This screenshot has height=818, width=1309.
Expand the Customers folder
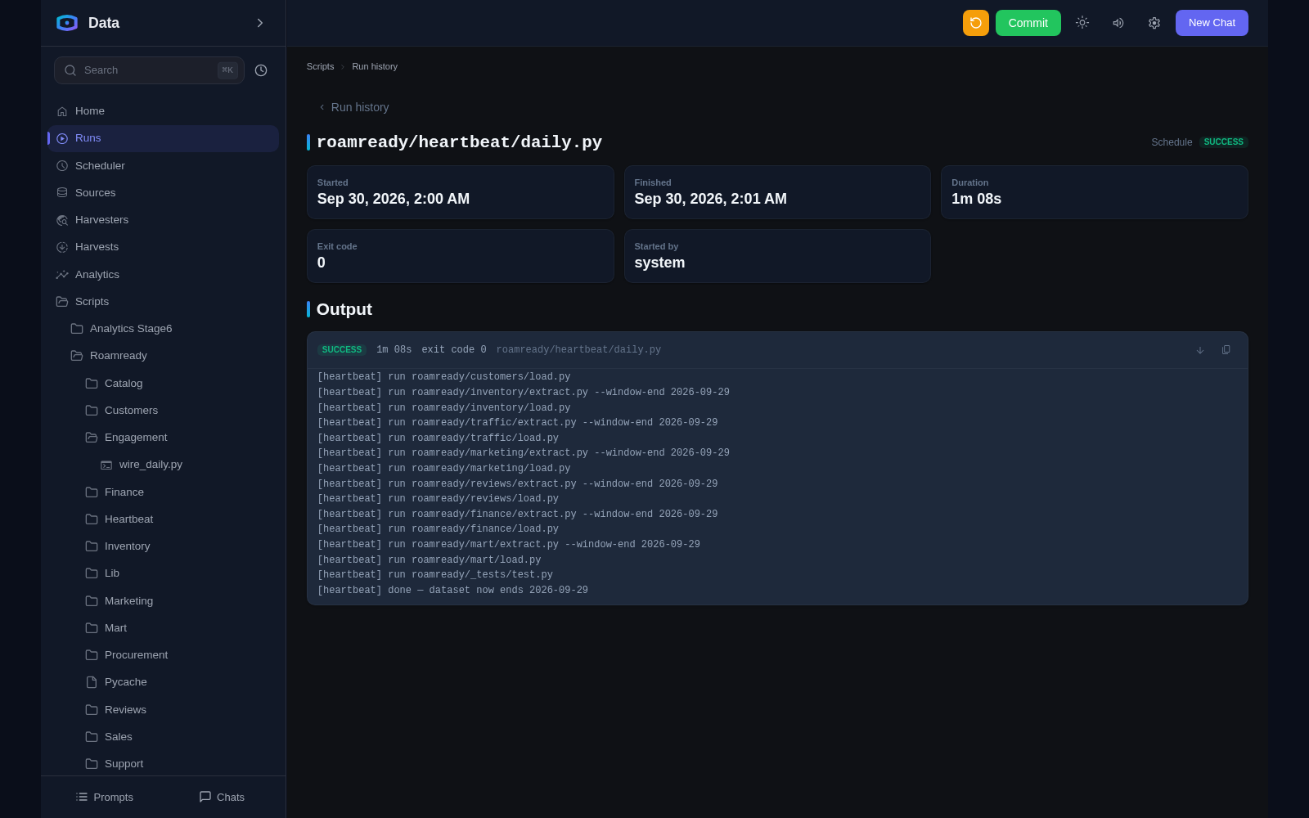(178, 411)
